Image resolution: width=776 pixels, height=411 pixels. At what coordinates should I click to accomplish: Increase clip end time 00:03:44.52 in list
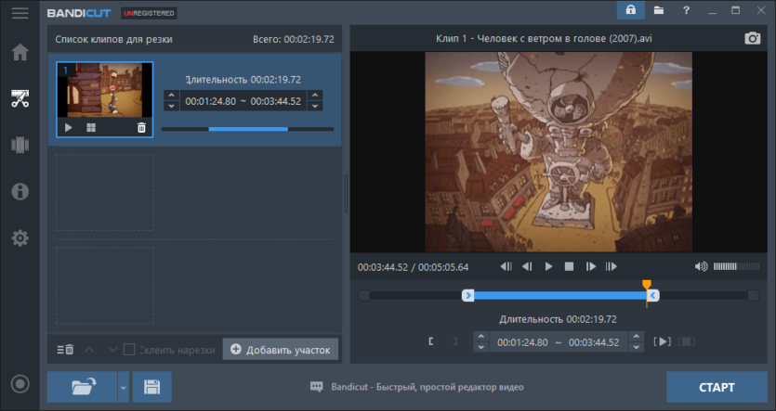315,96
